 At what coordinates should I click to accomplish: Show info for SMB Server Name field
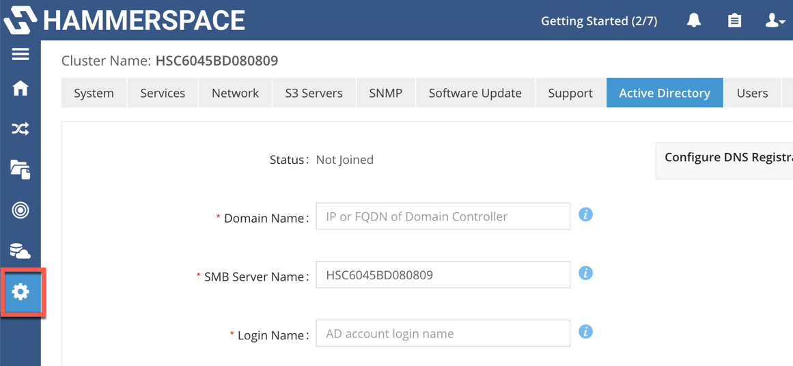coord(585,274)
